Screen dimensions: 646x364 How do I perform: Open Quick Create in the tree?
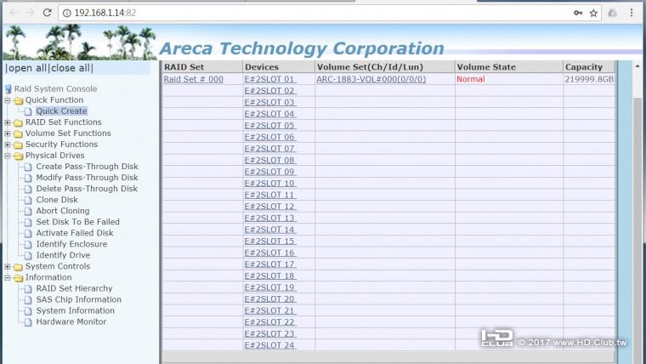click(61, 111)
